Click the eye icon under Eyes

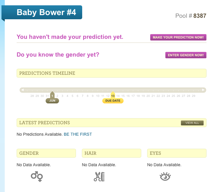(x=165, y=176)
